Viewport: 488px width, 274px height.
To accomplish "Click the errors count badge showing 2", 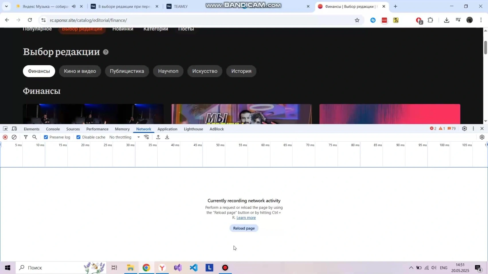I will click(433, 129).
